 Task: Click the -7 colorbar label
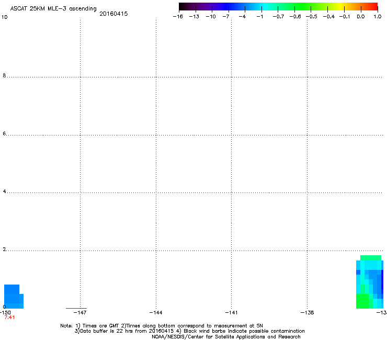tap(226, 17)
